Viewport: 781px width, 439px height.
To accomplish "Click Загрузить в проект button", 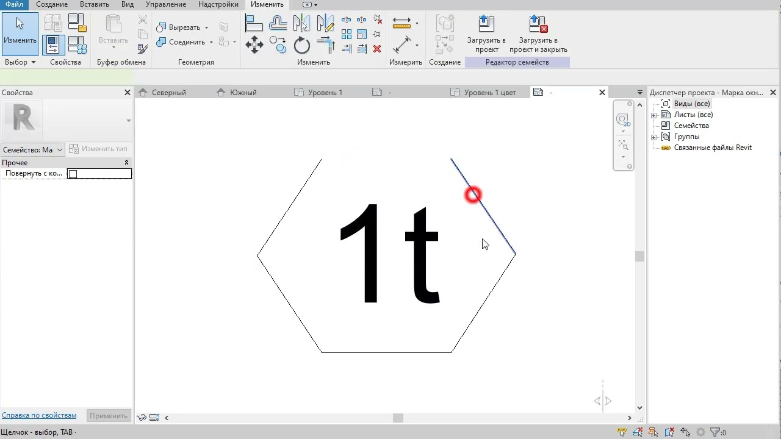I will point(486,34).
